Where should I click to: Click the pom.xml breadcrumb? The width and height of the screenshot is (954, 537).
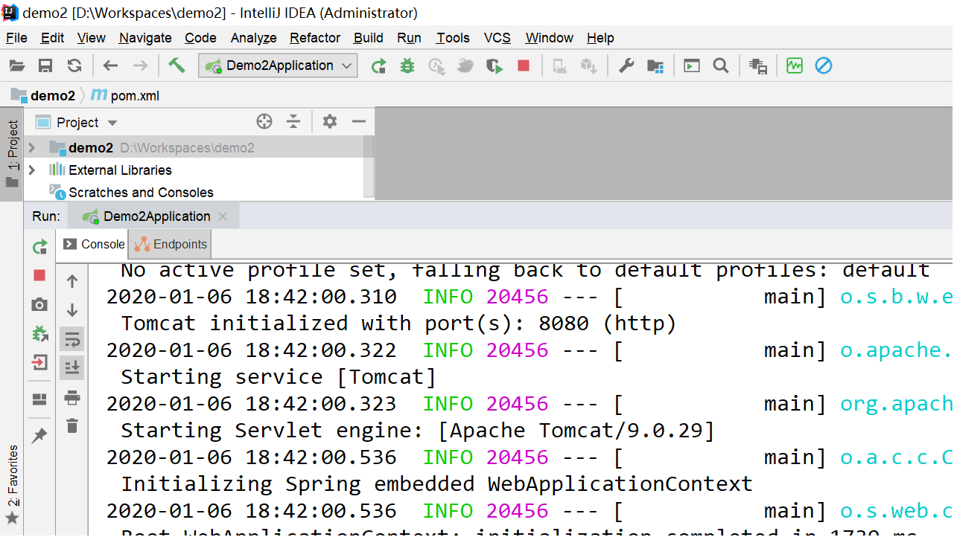click(125, 95)
